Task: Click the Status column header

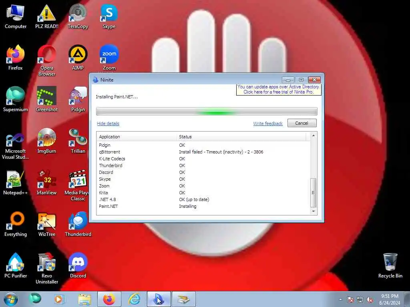Action: coord(242,137)
